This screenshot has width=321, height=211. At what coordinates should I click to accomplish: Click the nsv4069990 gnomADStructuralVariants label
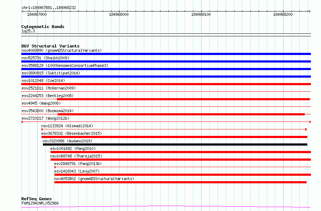click(x=62, y=50)
